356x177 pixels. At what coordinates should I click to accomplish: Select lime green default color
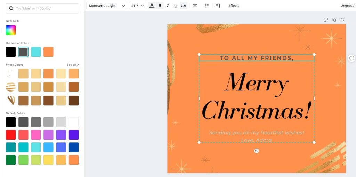coord(36,160)
